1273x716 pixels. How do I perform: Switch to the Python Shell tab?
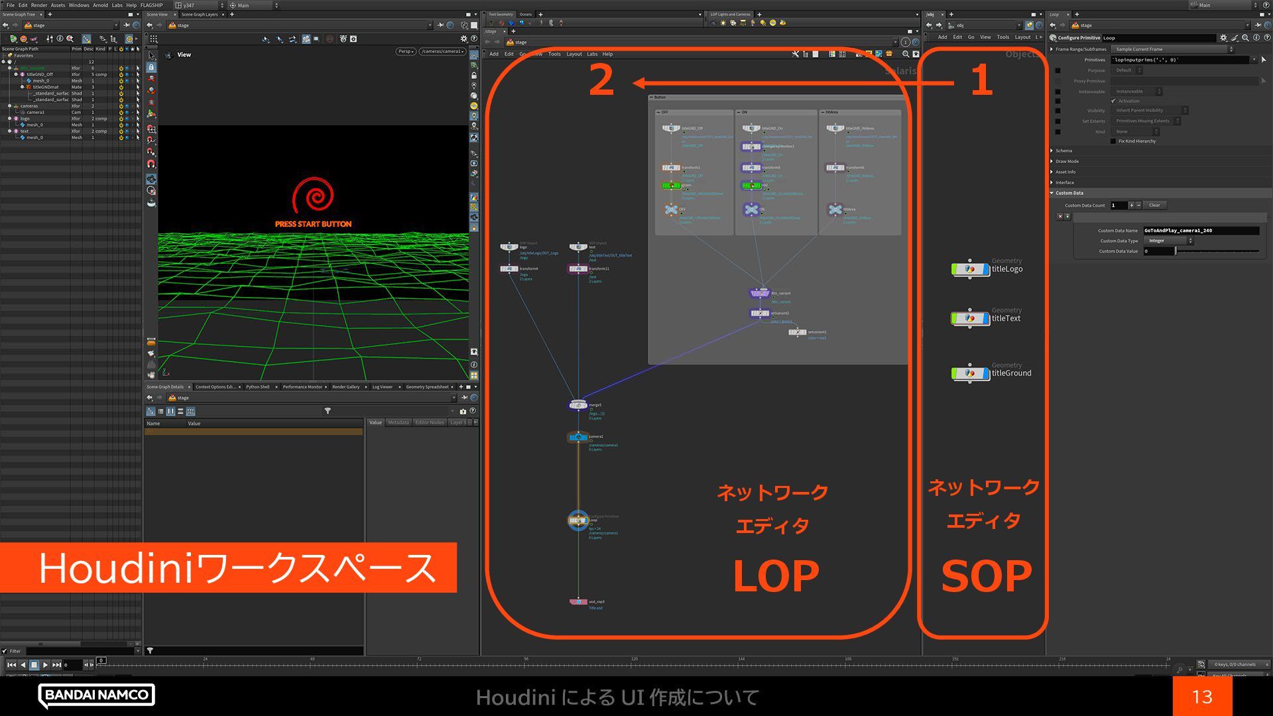[x=257, y=387]
